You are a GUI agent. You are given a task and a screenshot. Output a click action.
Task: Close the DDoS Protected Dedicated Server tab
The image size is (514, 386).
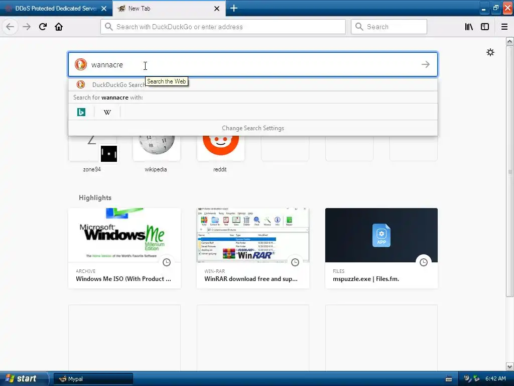[104, 9]
